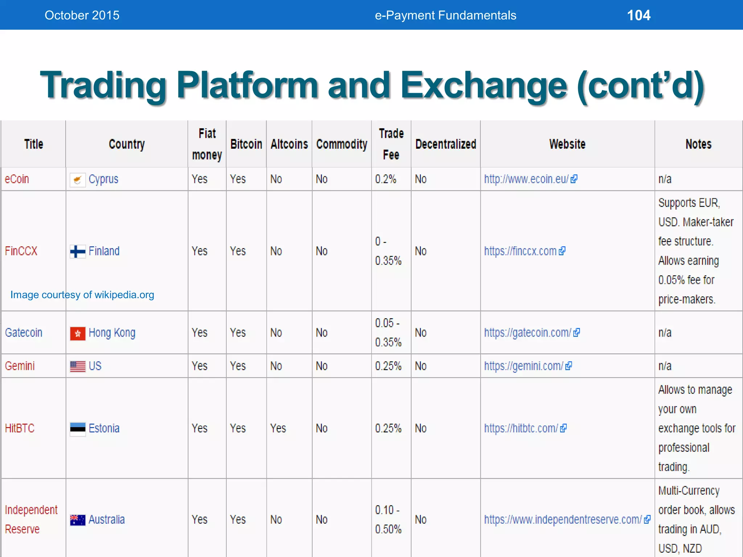The image size is (743, 557).
Task: Select the 0 - 0.35% trade fee for FinCCX
Action: [x=391, y=251]
